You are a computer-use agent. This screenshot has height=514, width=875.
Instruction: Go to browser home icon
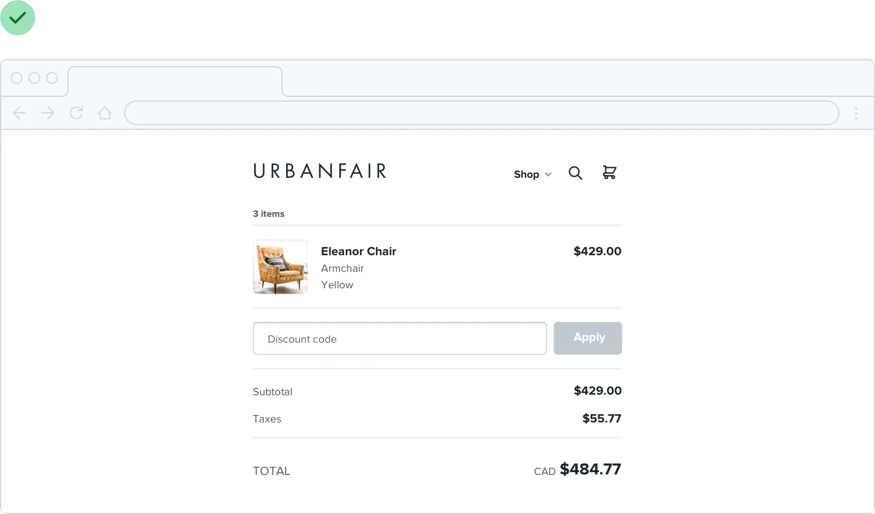tap(105, 113)
